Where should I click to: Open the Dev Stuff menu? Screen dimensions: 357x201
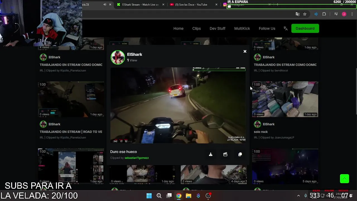(217, 28)
